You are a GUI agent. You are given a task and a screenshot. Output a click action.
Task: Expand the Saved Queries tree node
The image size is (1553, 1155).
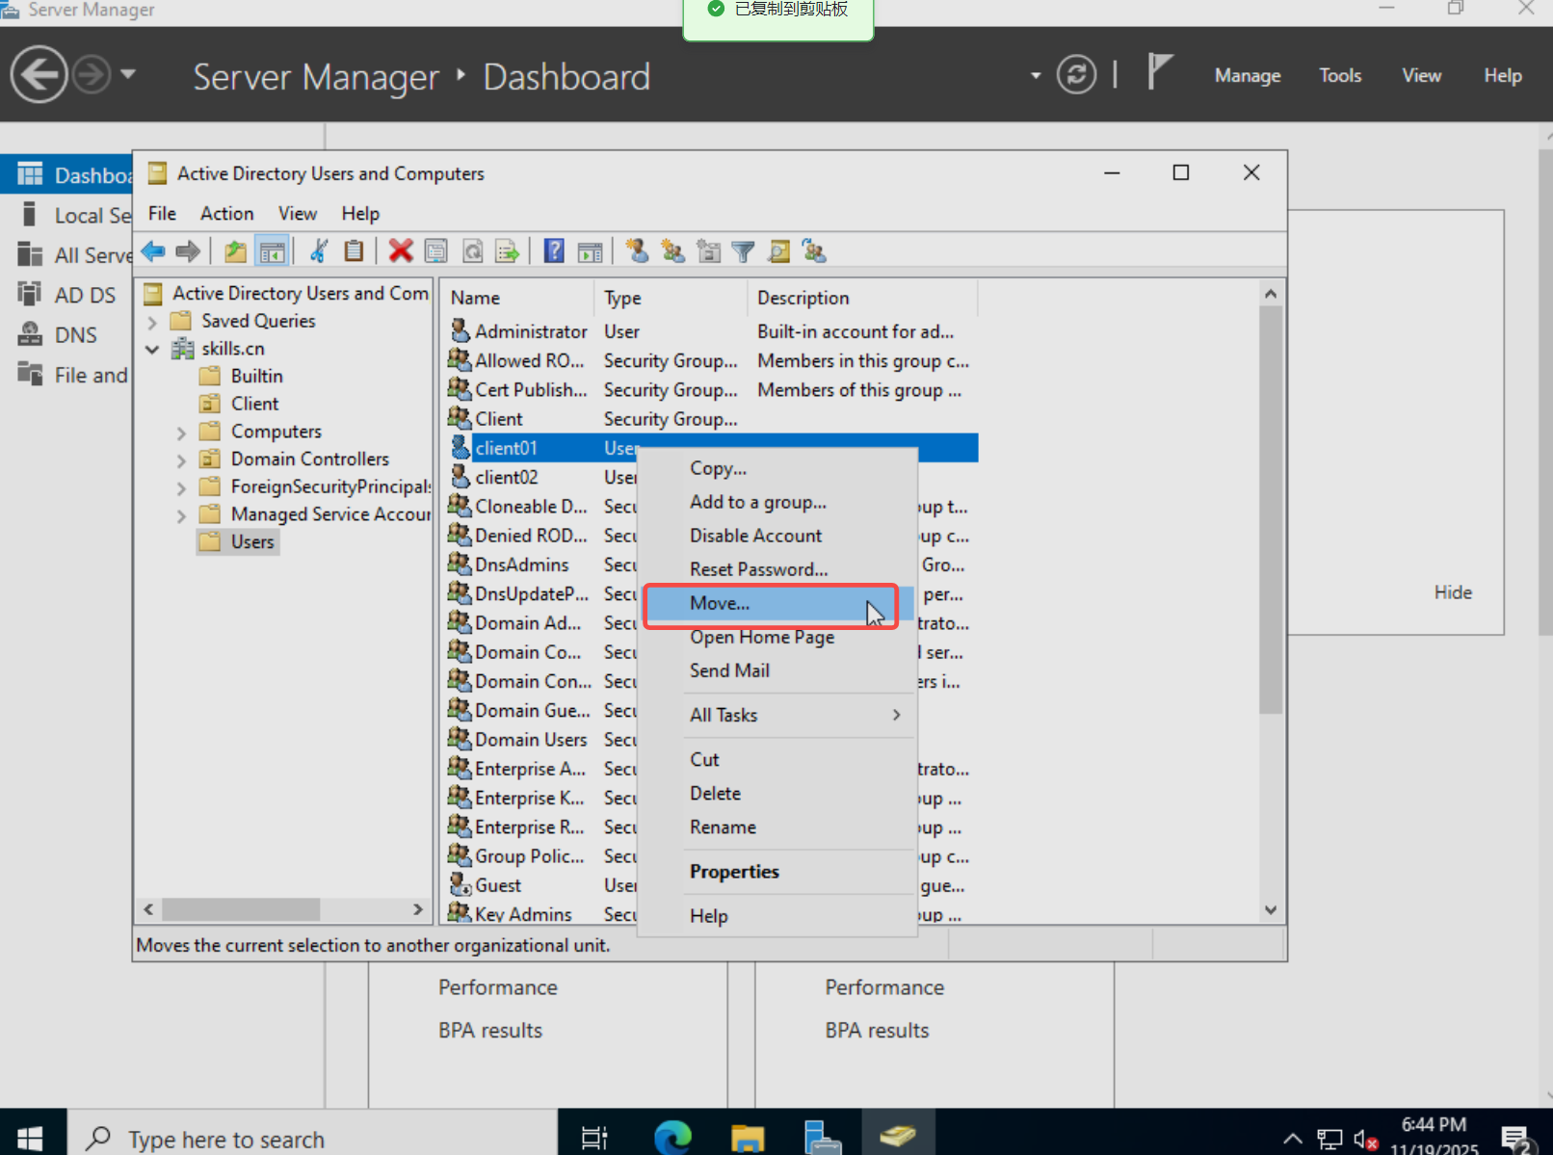click(x=152, y=322)
